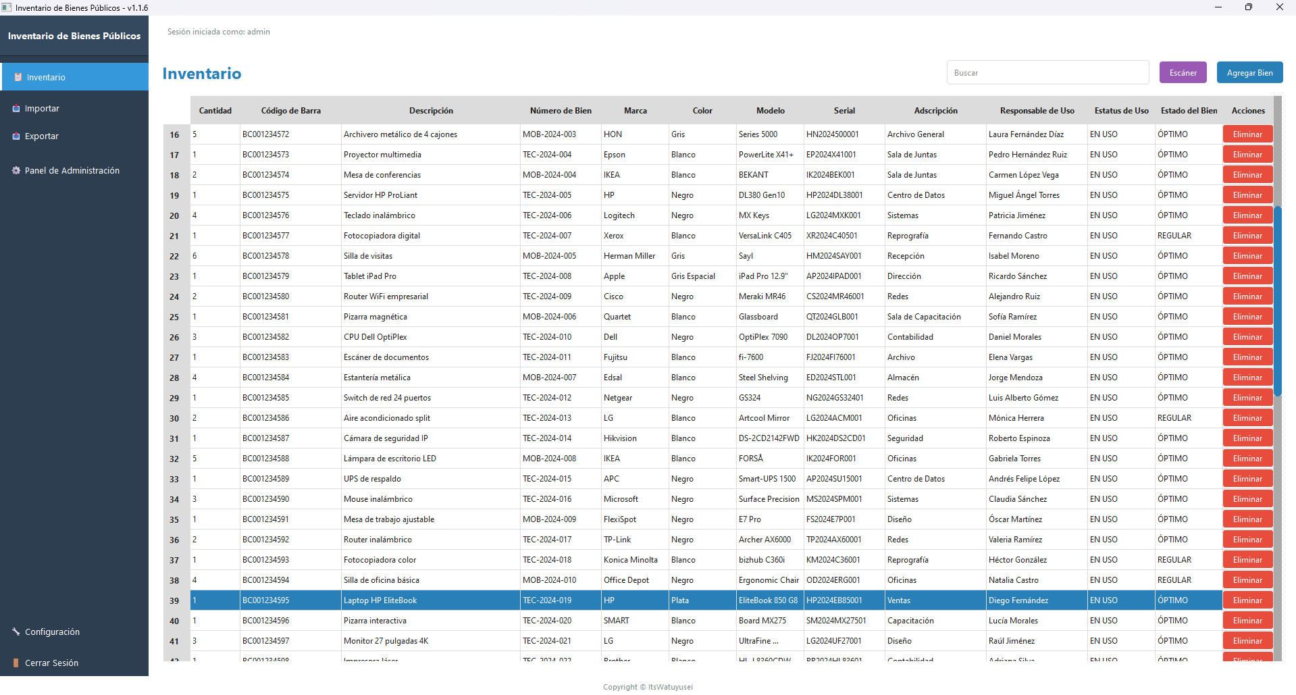The height and width of the screenshot is (695, 1296).
Task: Click the Configuración wrench icon
Action: point(16,632)
